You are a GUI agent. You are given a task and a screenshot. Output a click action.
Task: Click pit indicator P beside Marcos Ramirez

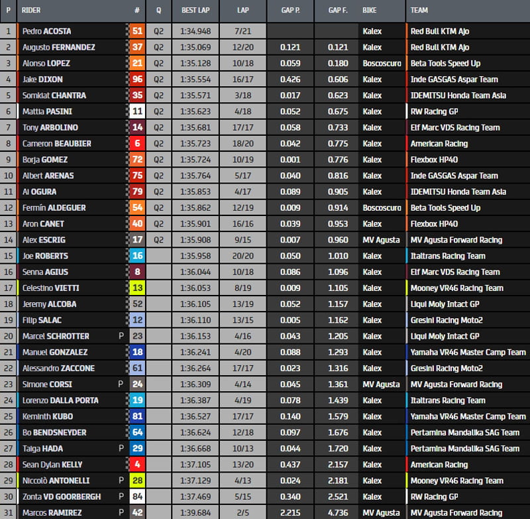tap(121, 512)
